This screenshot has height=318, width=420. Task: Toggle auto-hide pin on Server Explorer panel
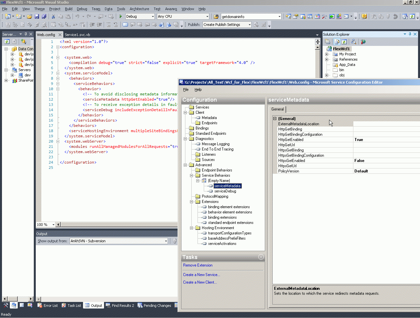26,34
